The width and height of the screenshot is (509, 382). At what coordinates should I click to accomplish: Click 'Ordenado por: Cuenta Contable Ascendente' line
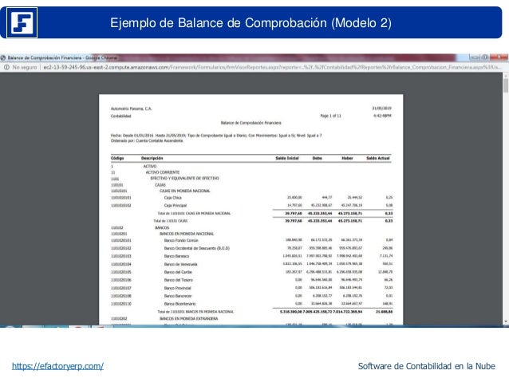coord(147,141)
